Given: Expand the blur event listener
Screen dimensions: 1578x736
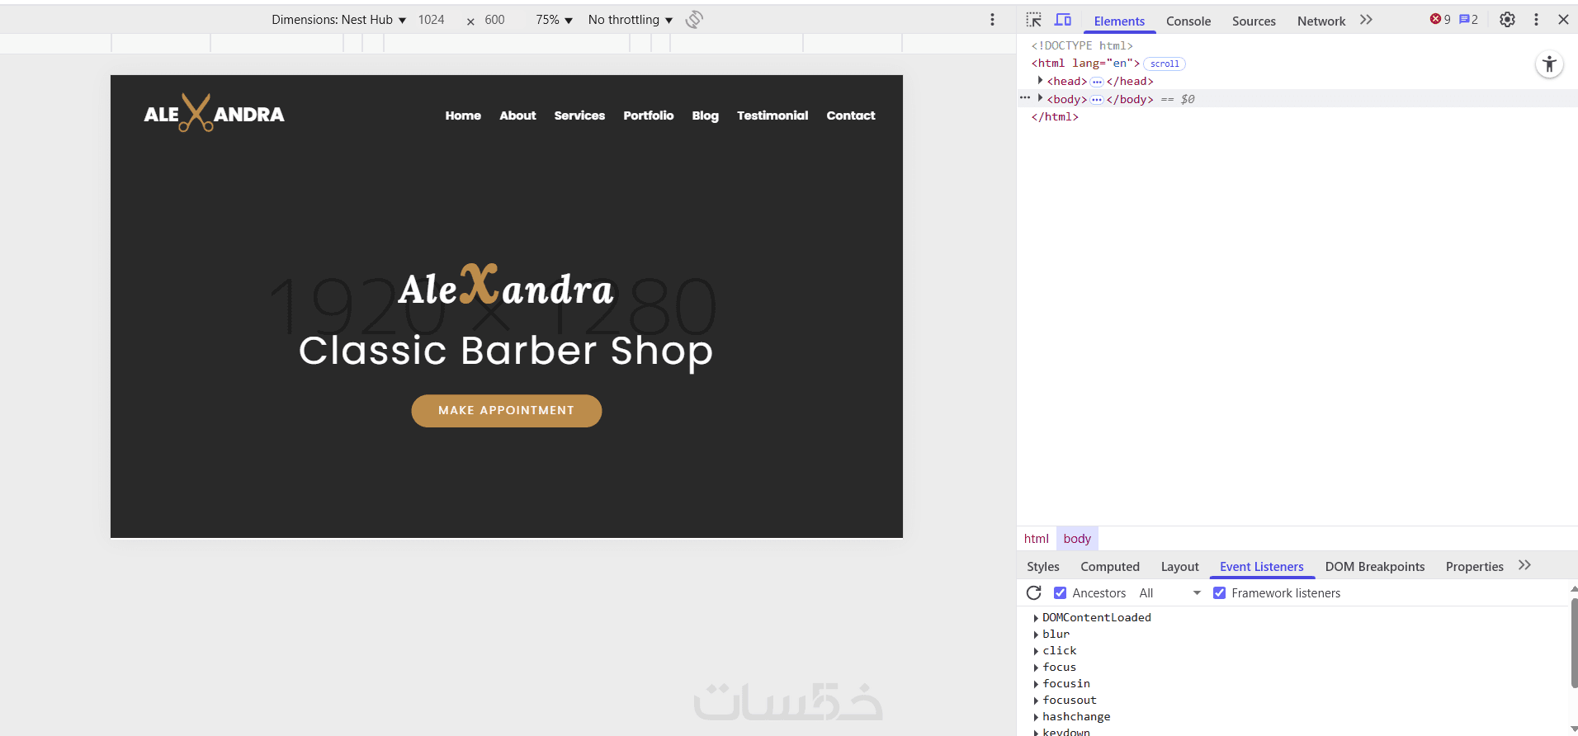Looking at the screenshot, I should click(1036, 635).
